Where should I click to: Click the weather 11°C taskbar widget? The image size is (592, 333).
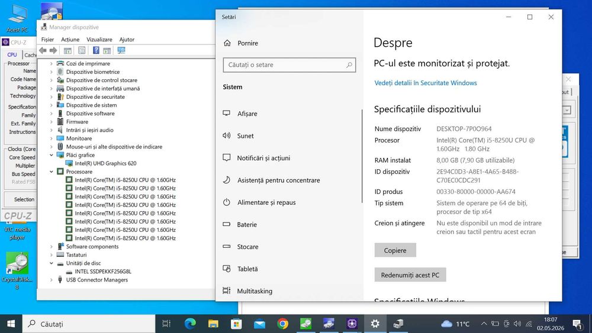click(x=456, y=324)
